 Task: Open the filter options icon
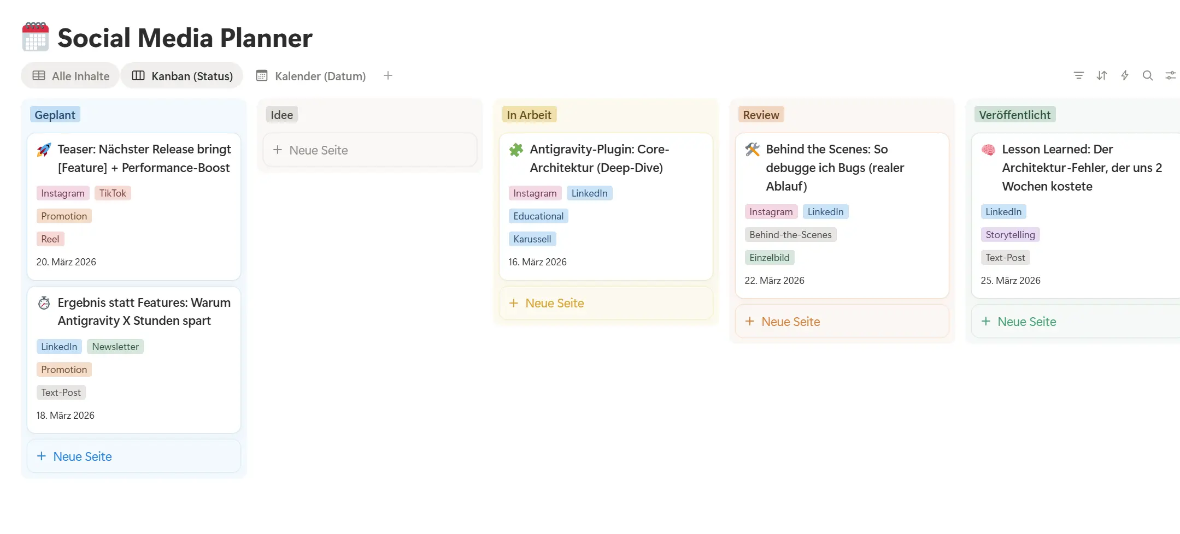(1078, 75)
